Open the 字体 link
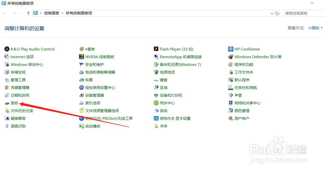 [x=163, y=126]
